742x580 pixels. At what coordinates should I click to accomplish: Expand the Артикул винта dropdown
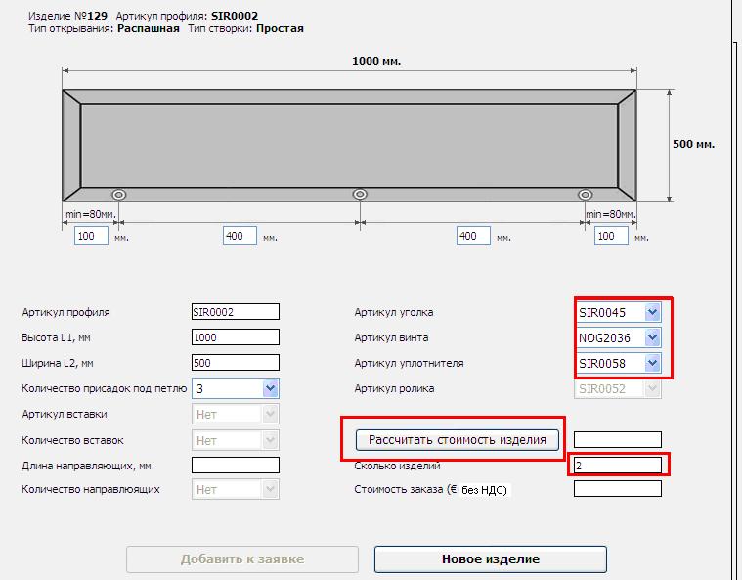(653, 338)
